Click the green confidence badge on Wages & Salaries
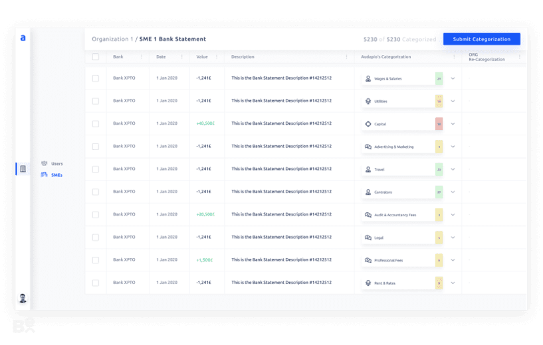The image size is (543, 345). pos(439,78)
